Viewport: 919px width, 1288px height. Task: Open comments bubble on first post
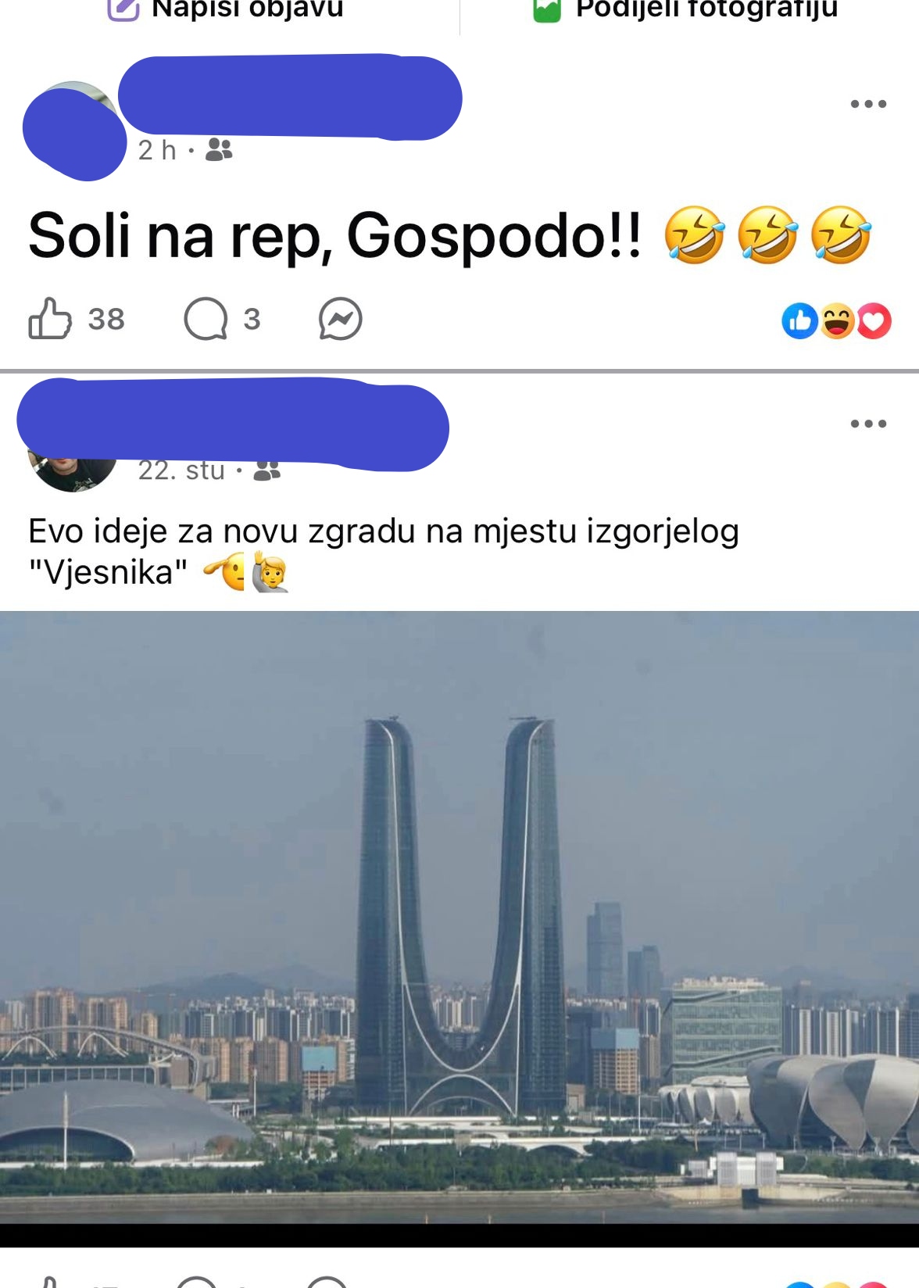[206, 319]
